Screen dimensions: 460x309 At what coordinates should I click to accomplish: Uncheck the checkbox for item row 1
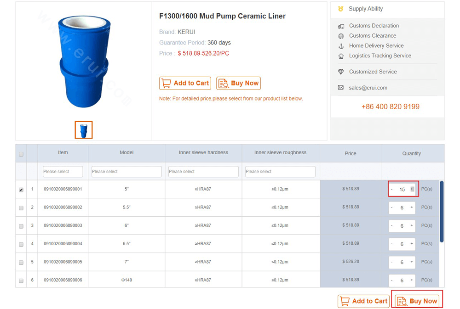tap(21, 190)
